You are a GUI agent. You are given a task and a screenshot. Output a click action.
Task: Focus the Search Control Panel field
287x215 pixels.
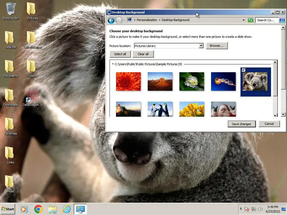(267, 20)
